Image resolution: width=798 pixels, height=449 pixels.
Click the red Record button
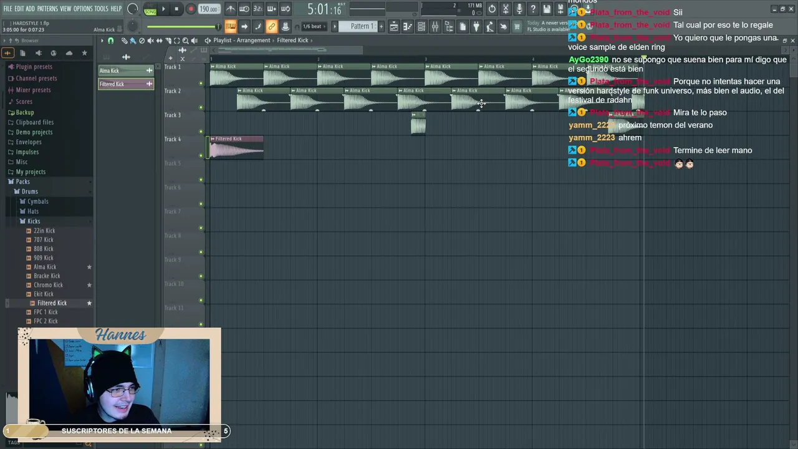pos(191,9)
